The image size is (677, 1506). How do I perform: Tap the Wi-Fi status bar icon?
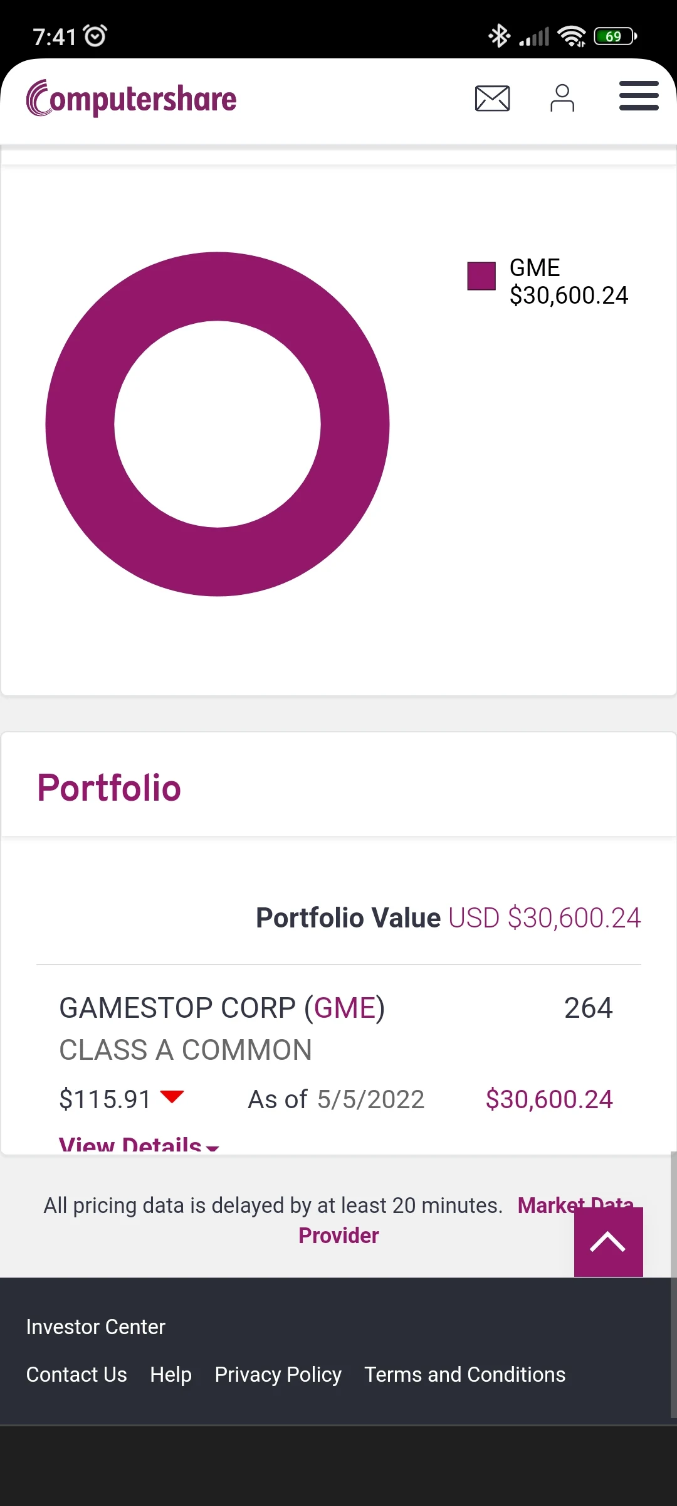pyautogui.click(x=571, y=36)
